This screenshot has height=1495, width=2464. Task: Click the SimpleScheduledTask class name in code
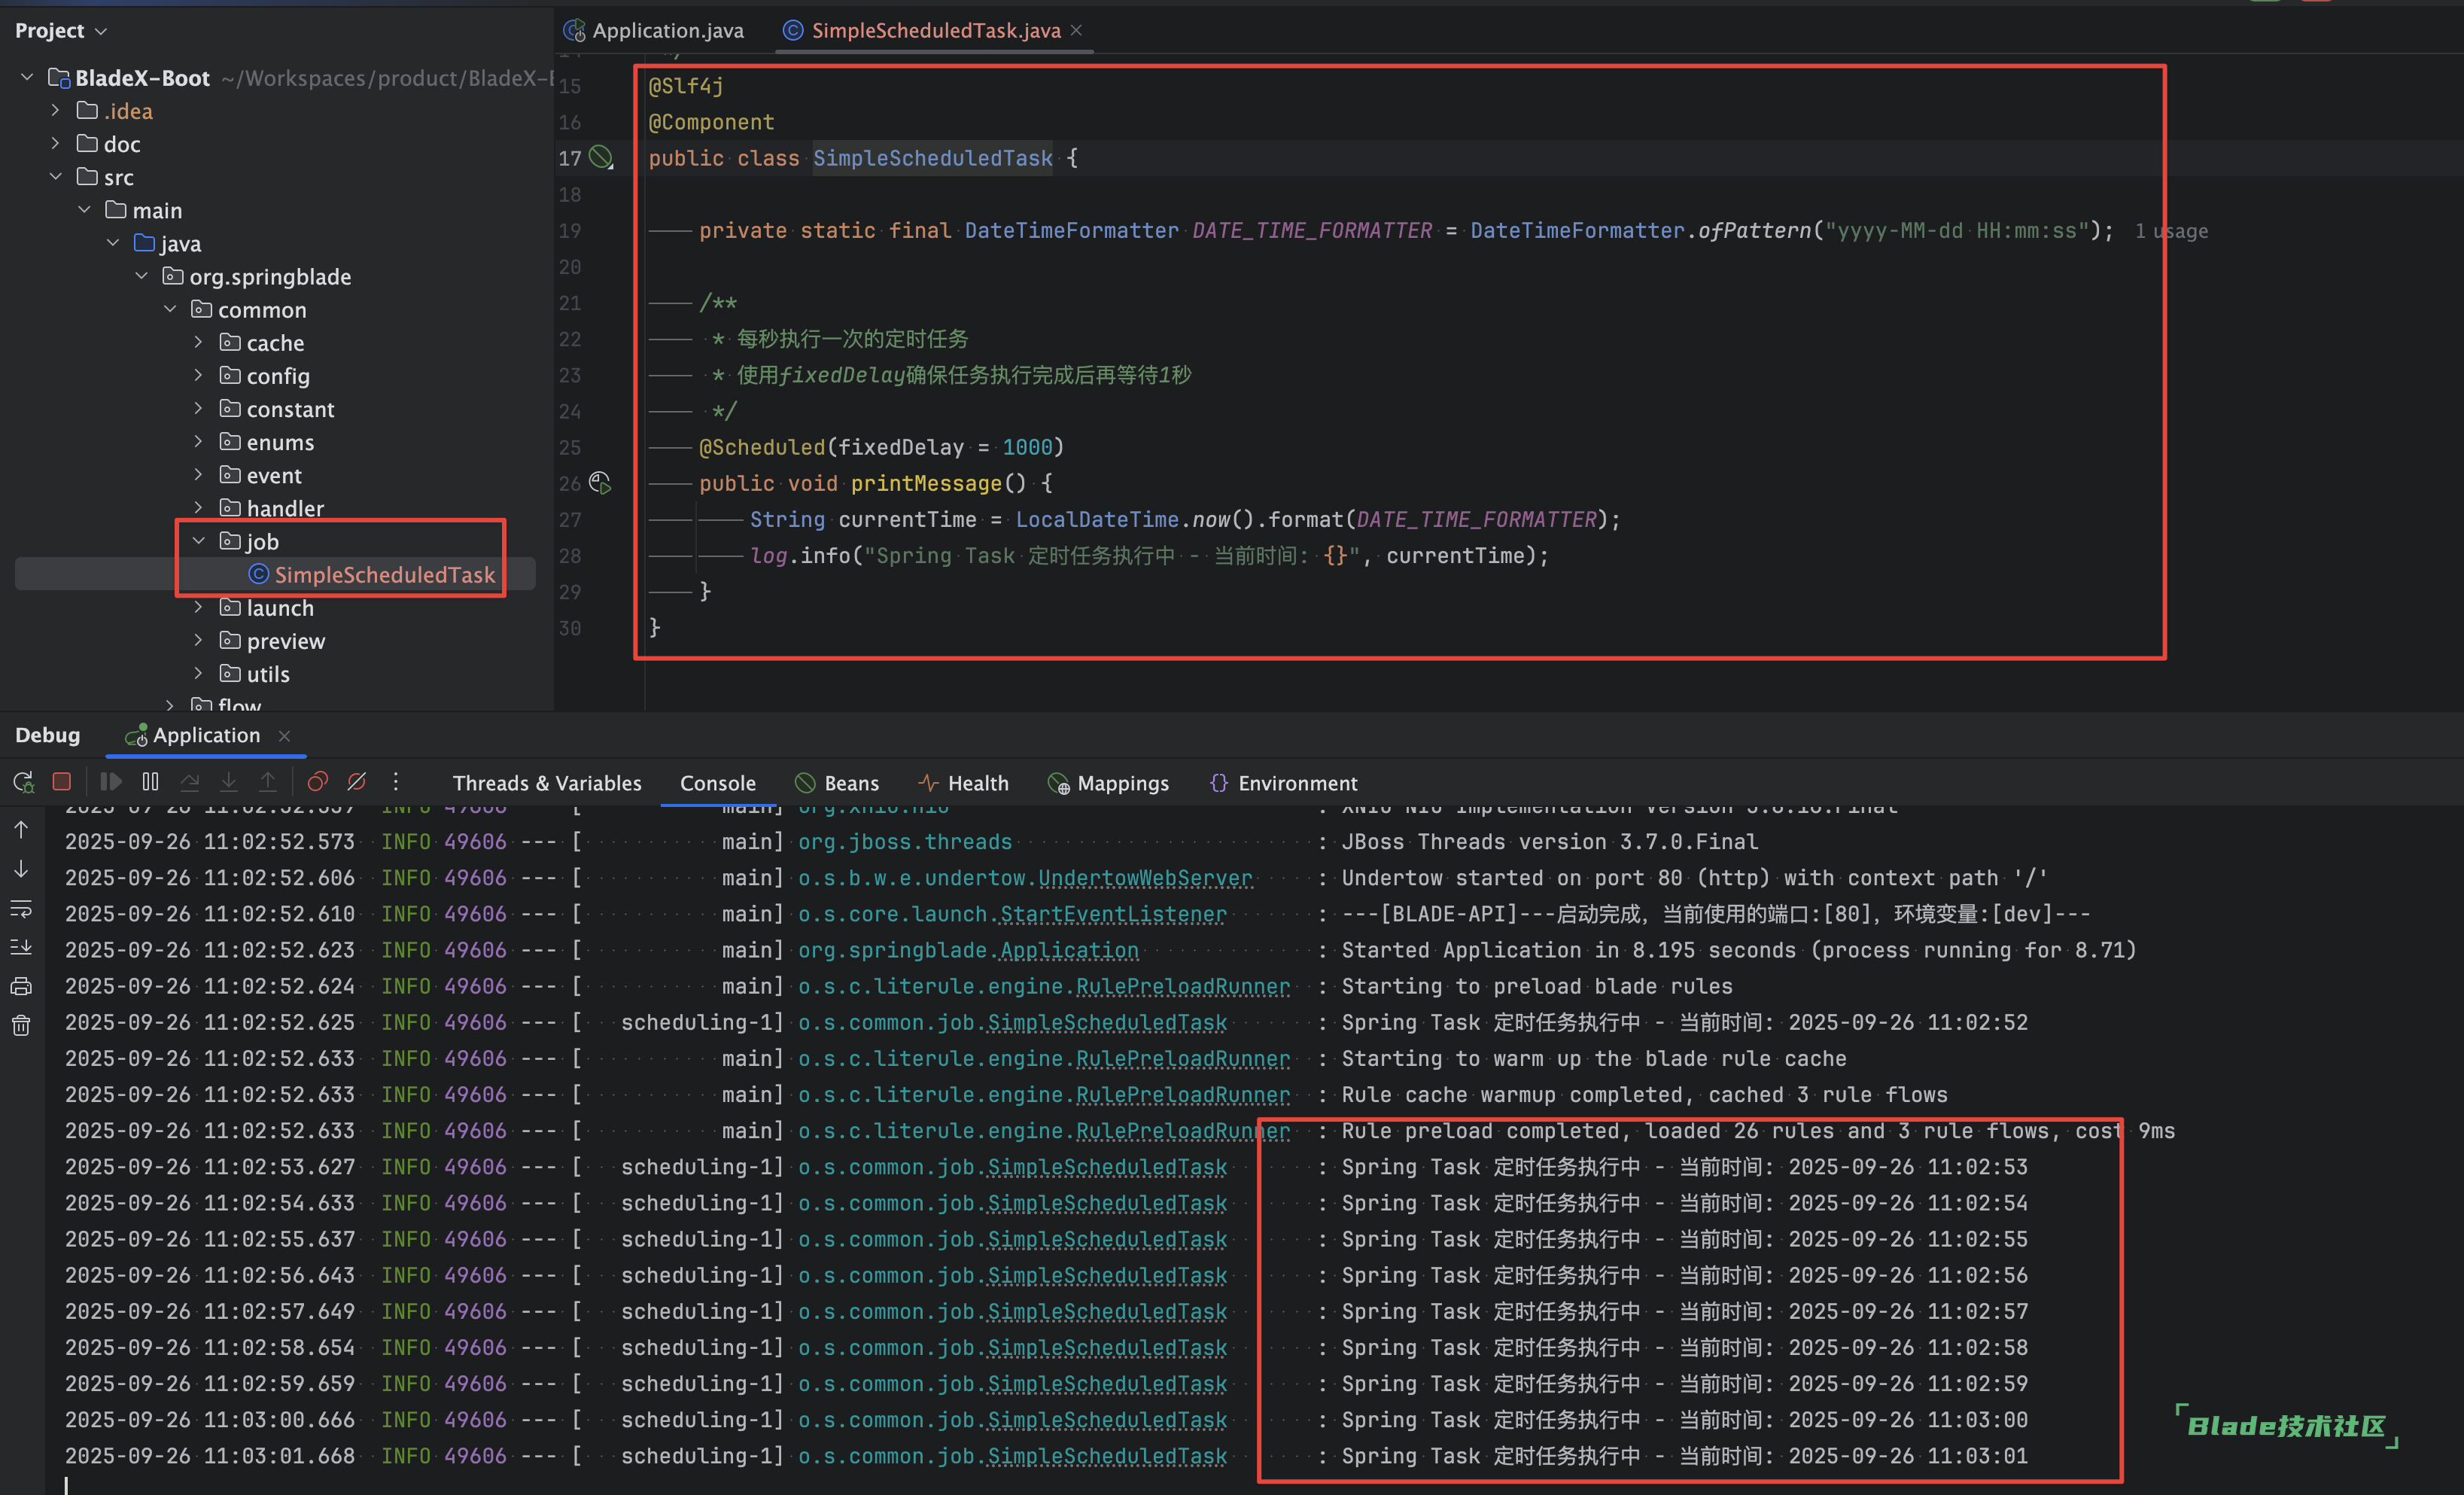[x=932, y=158]
